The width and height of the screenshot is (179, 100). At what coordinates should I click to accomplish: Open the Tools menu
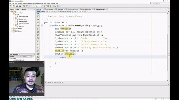[x=48, y=3]
